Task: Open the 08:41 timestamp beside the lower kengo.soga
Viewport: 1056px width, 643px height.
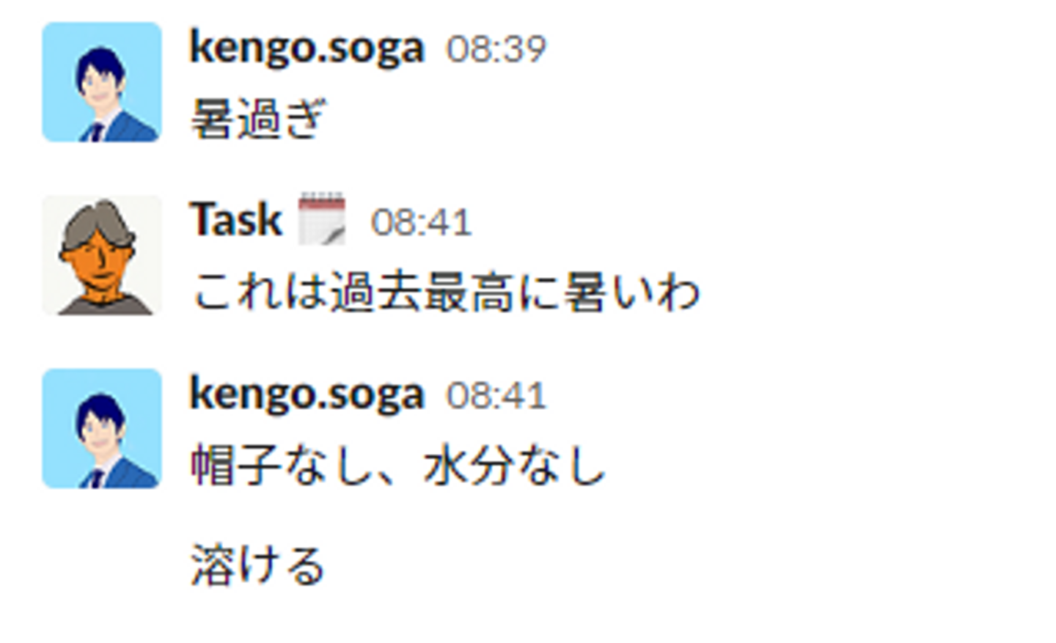Action: pyautogui.click(x=496, y=397)
